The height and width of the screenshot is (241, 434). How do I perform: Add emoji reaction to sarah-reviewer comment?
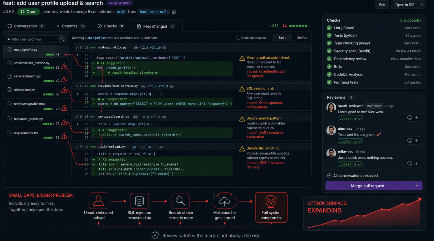(410, 117)
